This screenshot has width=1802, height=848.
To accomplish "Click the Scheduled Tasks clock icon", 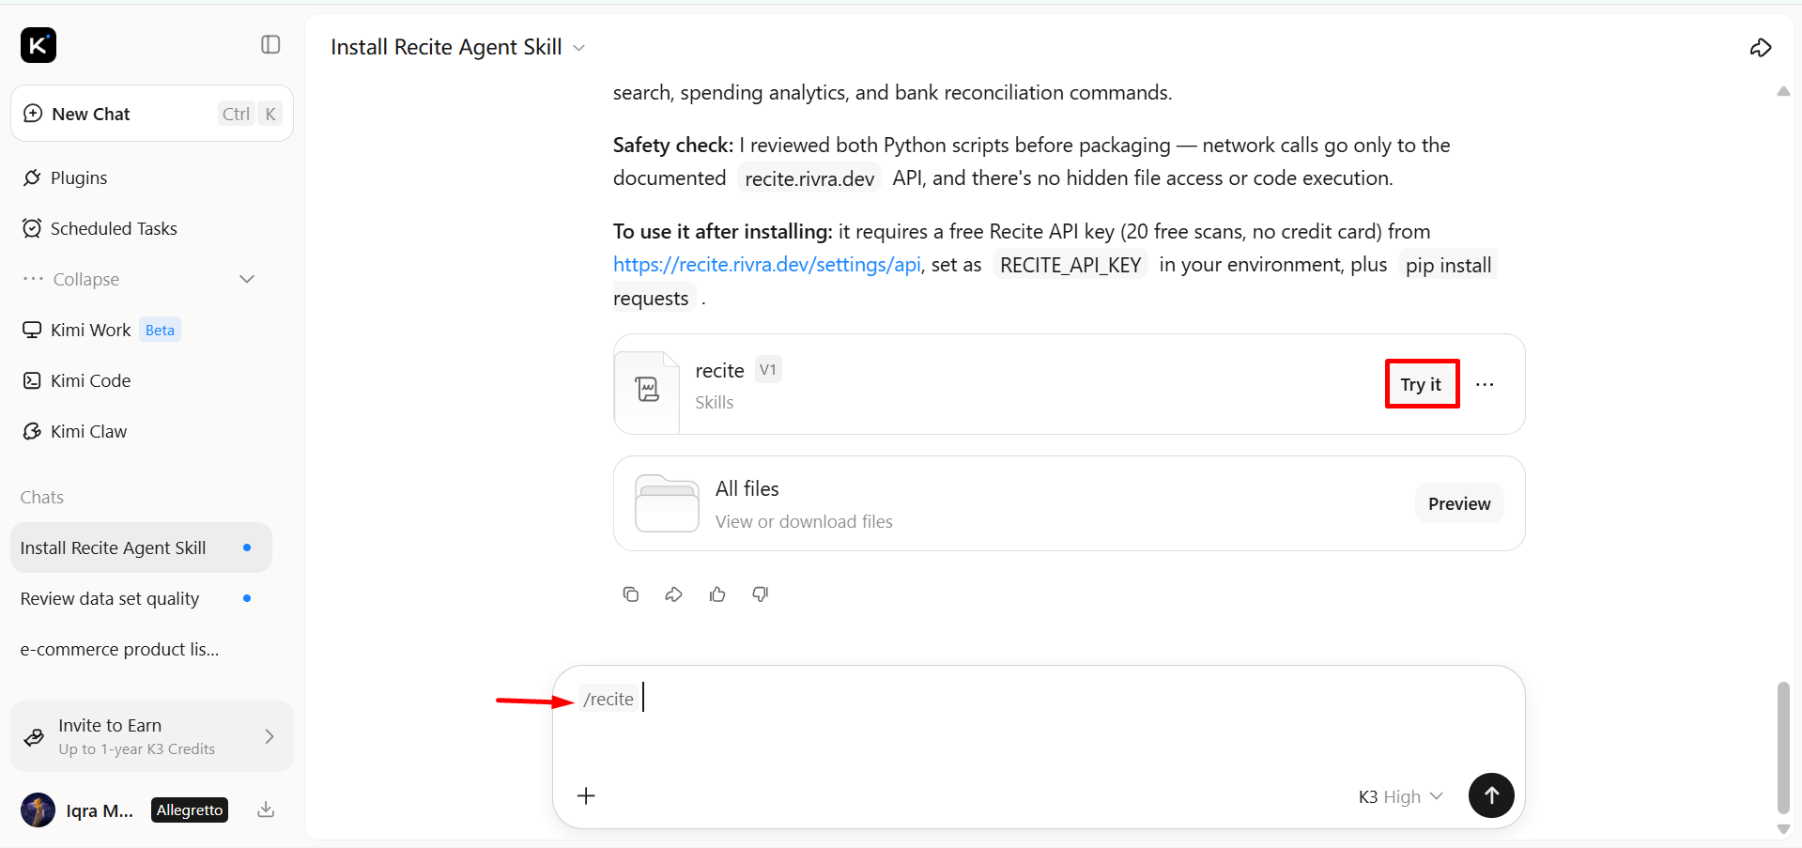I will click(x=32, y=228).
